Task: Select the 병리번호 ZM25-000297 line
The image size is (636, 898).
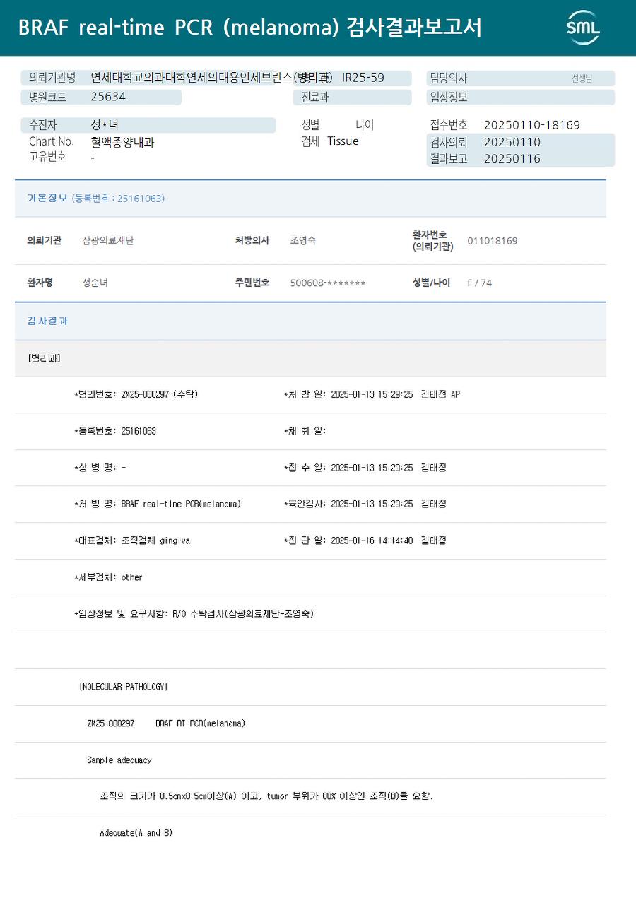Action: tap(136, 395)
